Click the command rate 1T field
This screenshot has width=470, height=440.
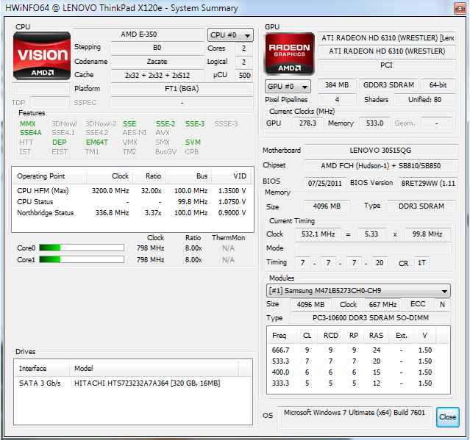point(421,263)
